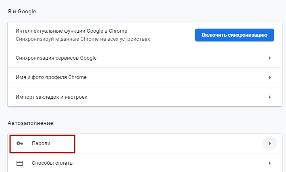Screen dimensions: 286x172
Task: Open the Пароли settings entry
Action: click(42, 143)
